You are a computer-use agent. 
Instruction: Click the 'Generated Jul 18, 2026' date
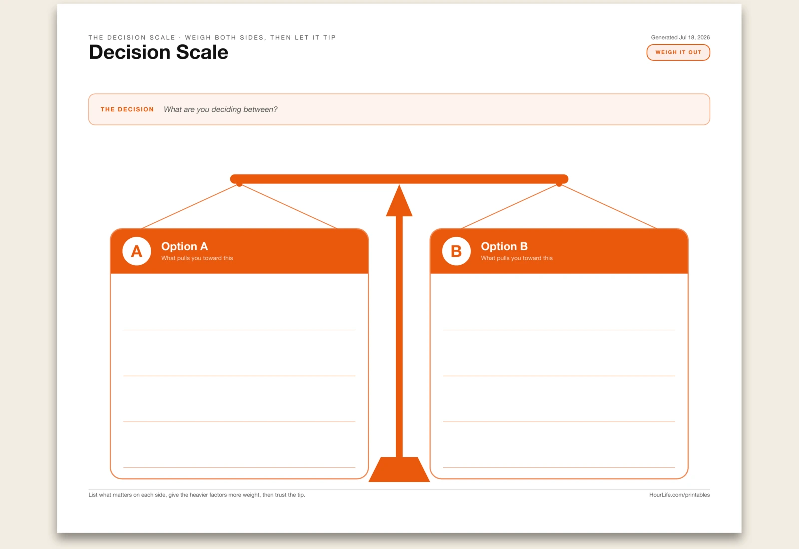pyautogui.click(x=680, y=37)
